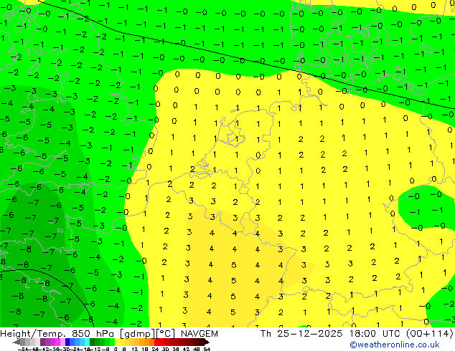
Task: Click the (00+114) forecast offset label
Action: click(x=430, y=334)
